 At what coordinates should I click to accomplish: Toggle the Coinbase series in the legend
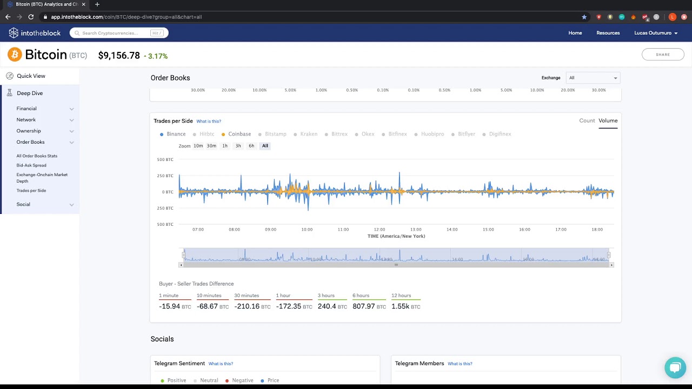[x=236, y=134]
